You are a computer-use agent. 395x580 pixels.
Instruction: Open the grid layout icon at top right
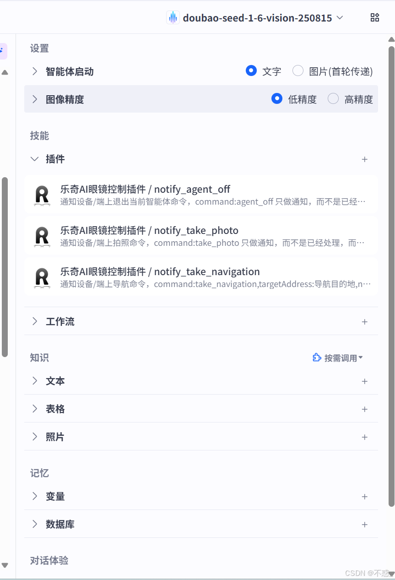coord(374,17)
